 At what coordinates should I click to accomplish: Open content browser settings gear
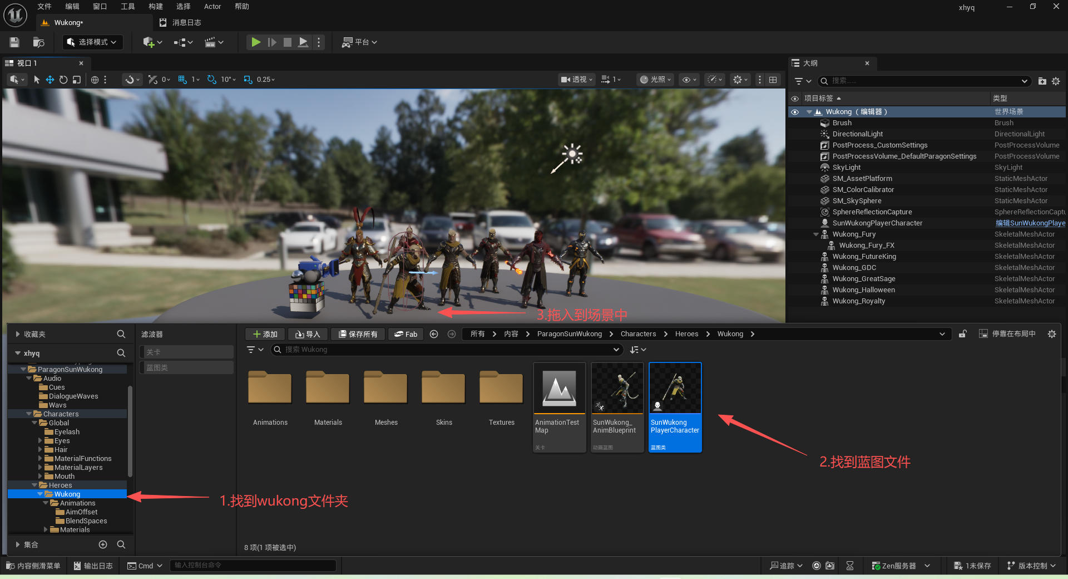tap(1052, 334)
